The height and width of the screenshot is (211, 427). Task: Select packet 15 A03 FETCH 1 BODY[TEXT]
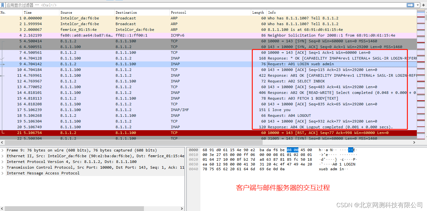click(x=208, y=98)
